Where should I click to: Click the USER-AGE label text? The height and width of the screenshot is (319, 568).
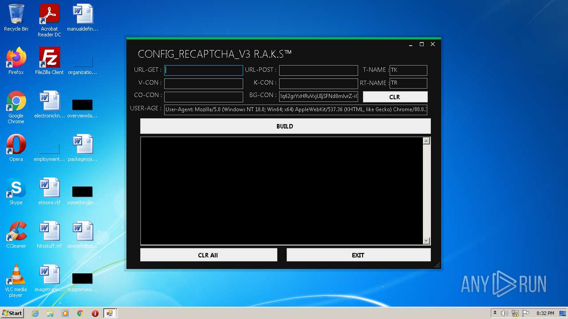point(146,109)
